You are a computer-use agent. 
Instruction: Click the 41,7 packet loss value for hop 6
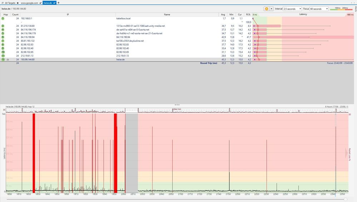click(249, 37)
